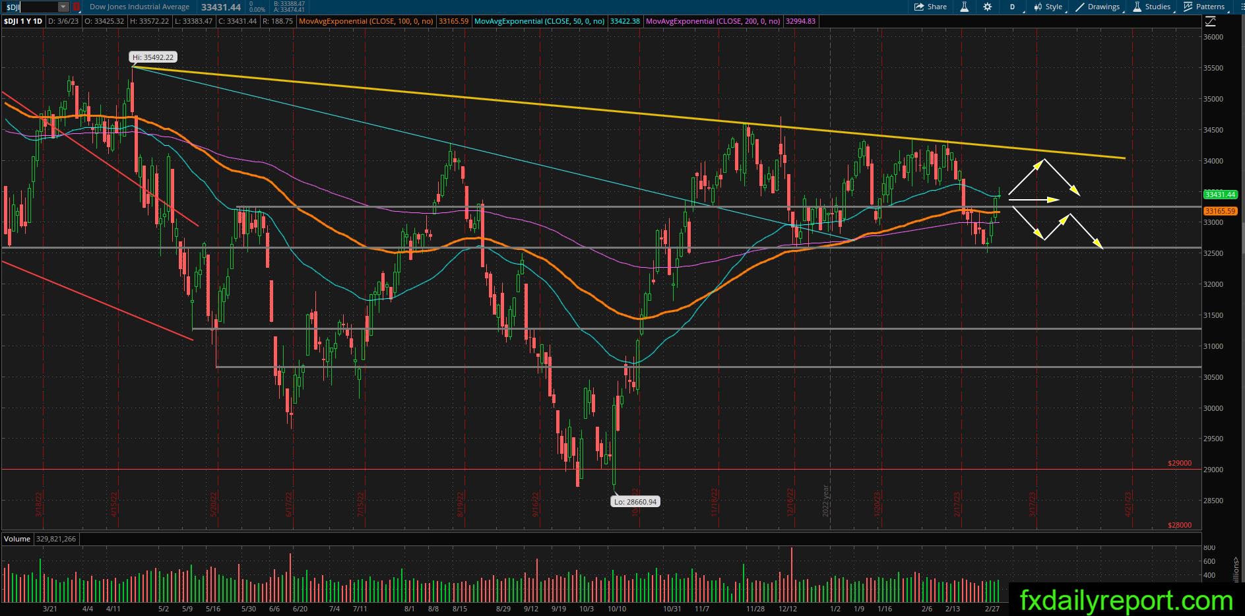This screenshot has width=1245, height=616.
Task: Click the R: 188.75 range value
Action: (276, 21)
